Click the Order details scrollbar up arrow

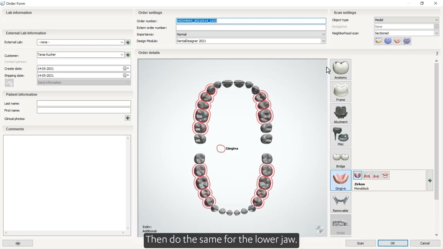pyautogui.click(x=436, y=61)
